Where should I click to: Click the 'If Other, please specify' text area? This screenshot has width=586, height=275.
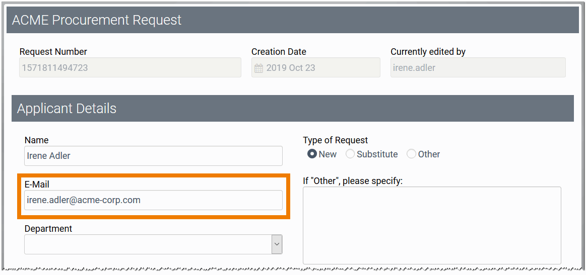[432, 225]
